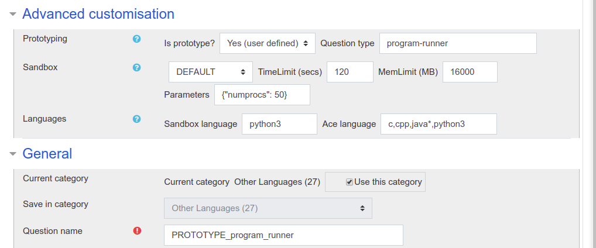The width and height of the screenshot is (596, 248).
Task: Open help for Prototyping setting
Action: pyautogui.click(x=137, y=39)
